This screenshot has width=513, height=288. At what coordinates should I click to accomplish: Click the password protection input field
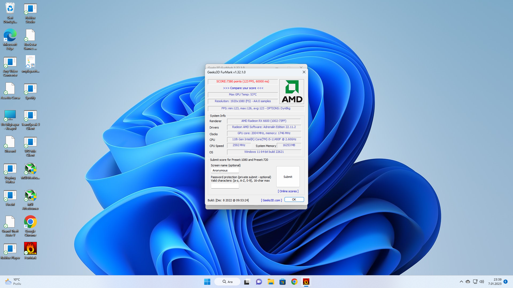(x=225, y=186)
